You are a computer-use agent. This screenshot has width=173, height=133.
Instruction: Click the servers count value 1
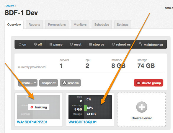tap(61, 66)
